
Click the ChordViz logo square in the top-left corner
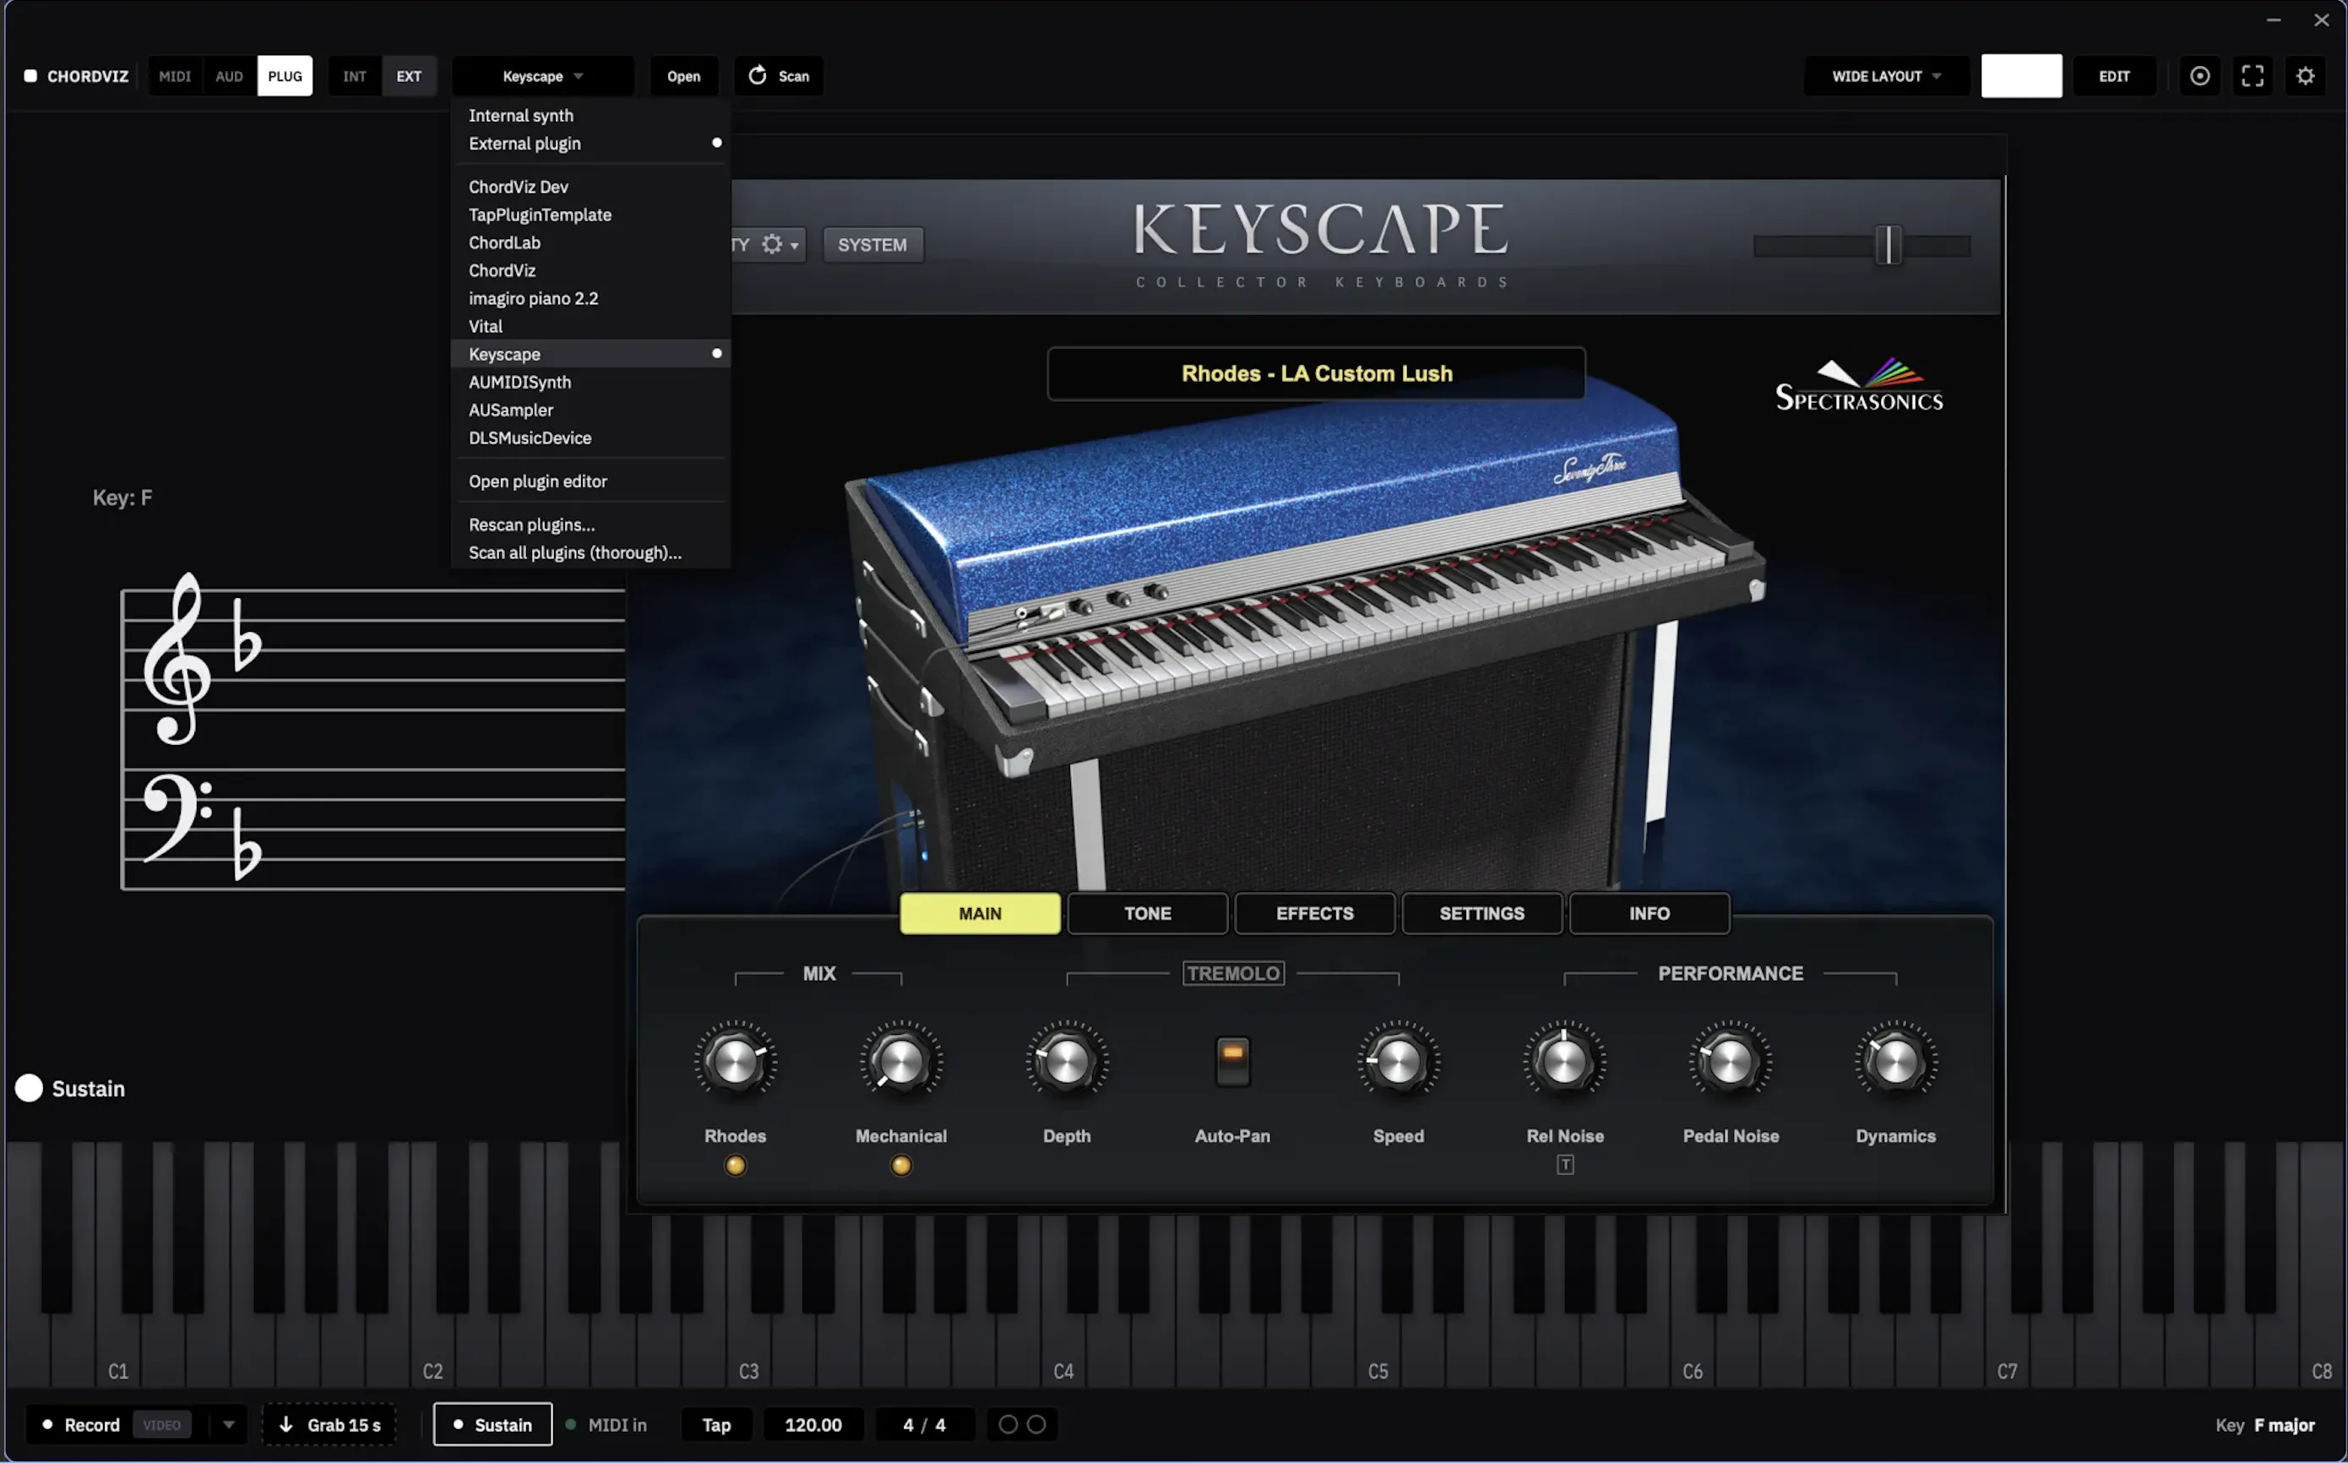click(30, 76)
